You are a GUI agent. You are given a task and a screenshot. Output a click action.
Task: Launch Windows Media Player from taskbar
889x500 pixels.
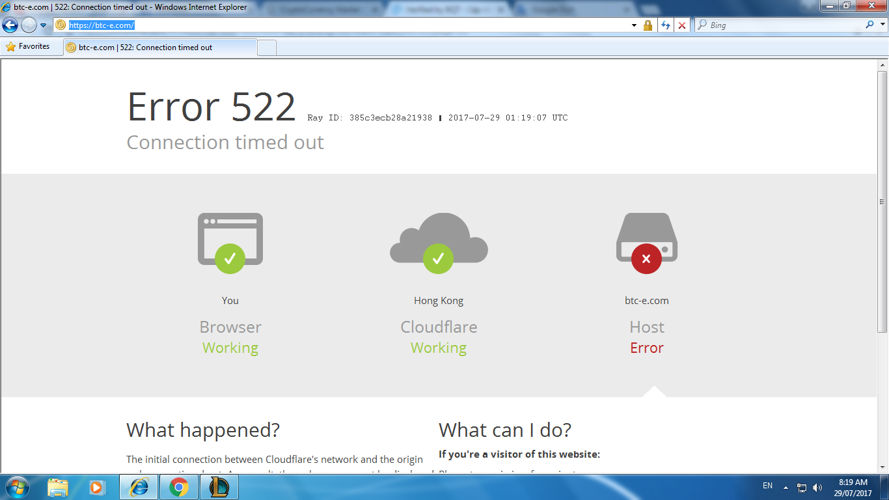pyautogui.click(x=96, y=487)
